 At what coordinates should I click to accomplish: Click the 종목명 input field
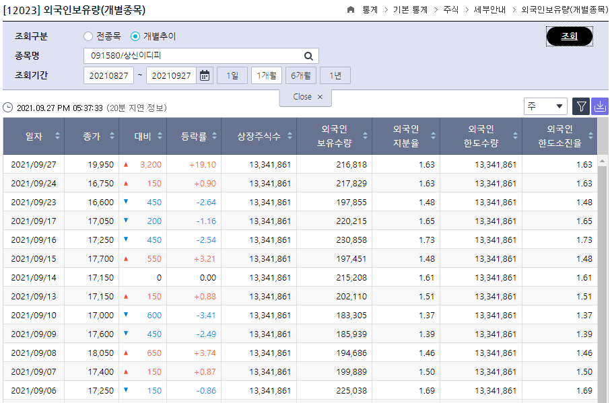point(201,56)
